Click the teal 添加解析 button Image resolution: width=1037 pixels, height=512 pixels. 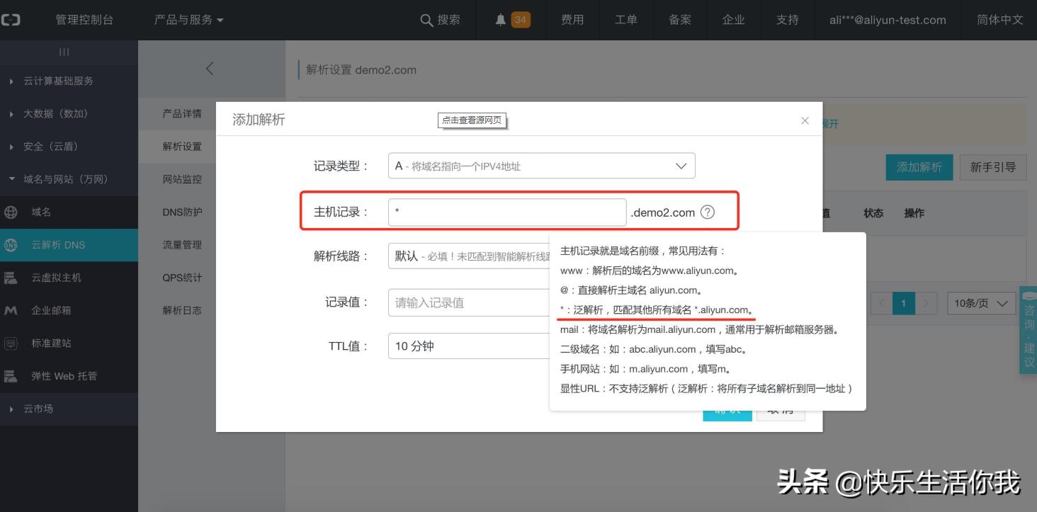[x=919, y=167]
